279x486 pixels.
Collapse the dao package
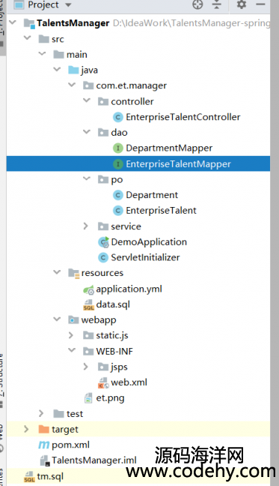coord(87,132)
